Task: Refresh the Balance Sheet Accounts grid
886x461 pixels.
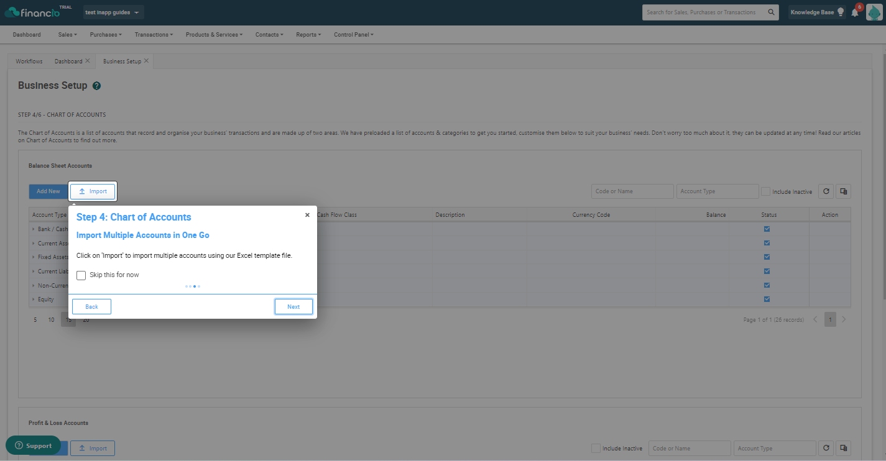Action: [826, 191]
